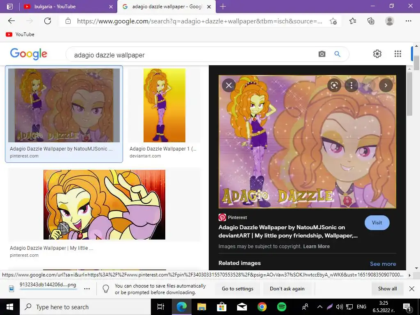Viewport: 420px width, 315px height.
Task: Open the Windows Start menu
Action: coord(10,307)
